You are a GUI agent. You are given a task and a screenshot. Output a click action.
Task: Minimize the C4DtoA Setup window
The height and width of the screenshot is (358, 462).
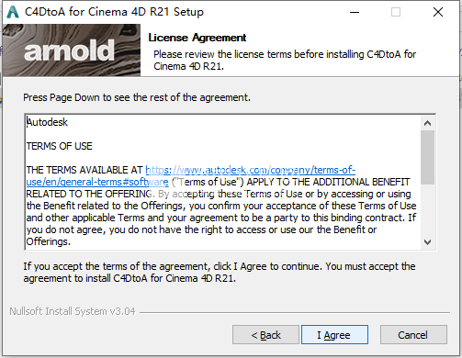355,12
